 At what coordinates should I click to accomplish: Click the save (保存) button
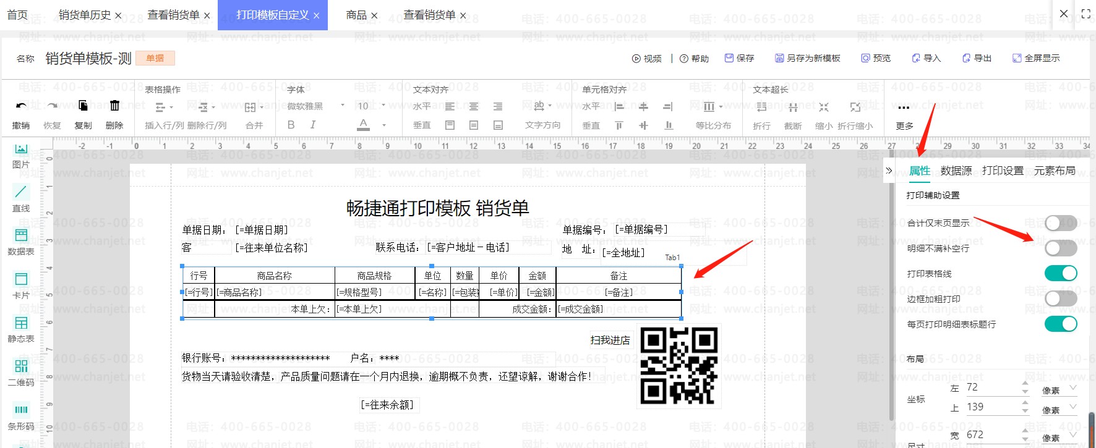tap(740, 58)
